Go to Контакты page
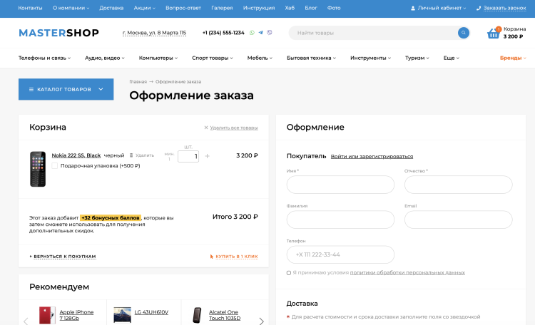535x325 pixels. pyautogui.click(x=31, y=8)
